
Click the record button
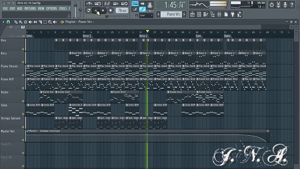(111, 10)
